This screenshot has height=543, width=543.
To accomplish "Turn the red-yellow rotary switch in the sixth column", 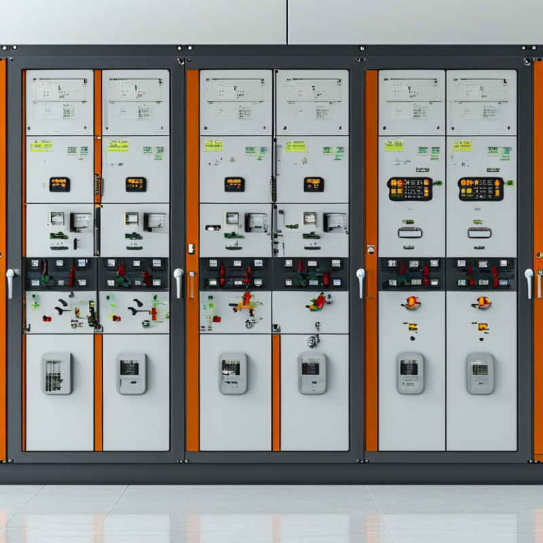I will coord(481,303).
